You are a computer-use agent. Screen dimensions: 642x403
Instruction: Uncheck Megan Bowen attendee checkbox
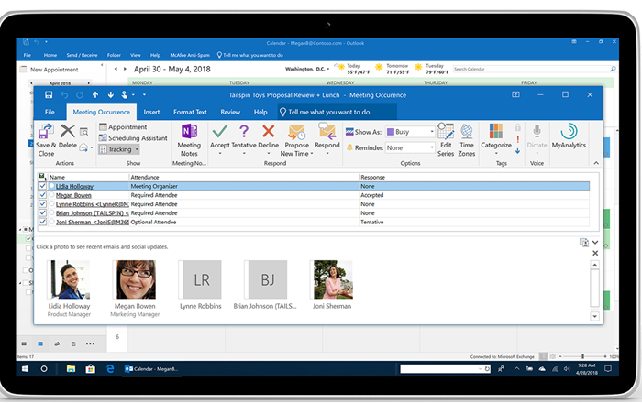[42, 195]
